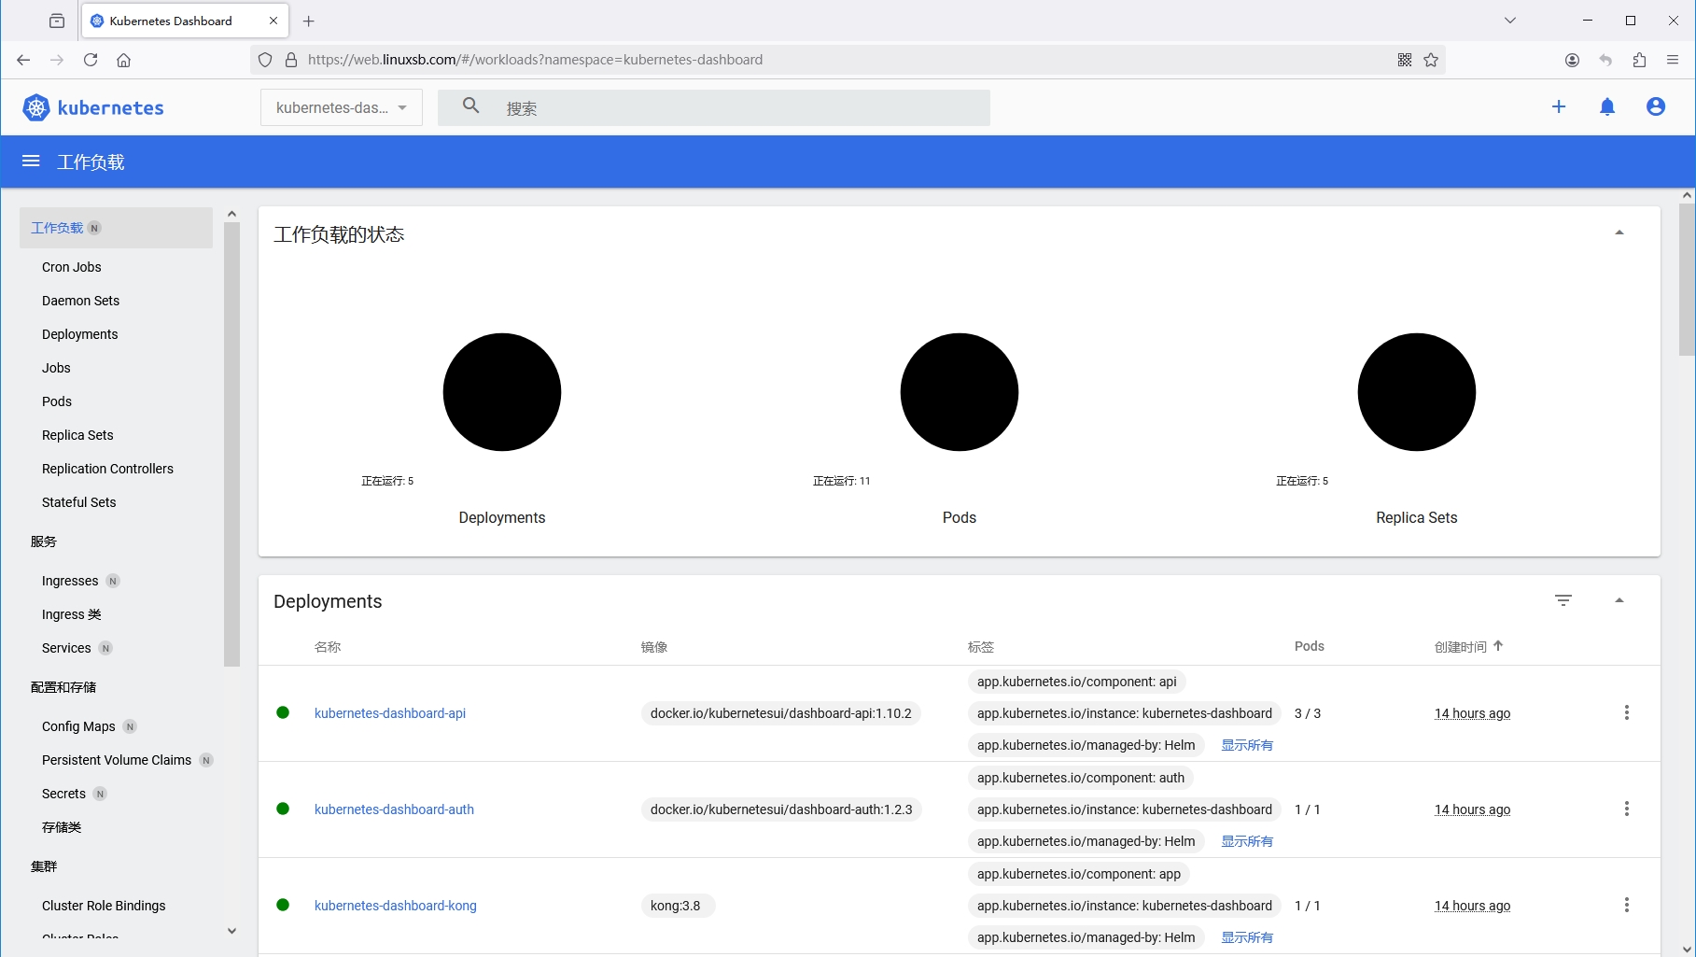Show all labels for kubernetes-dashboard-auth
Screen dimensions: 1696x957
click(x=1247, y=841)
